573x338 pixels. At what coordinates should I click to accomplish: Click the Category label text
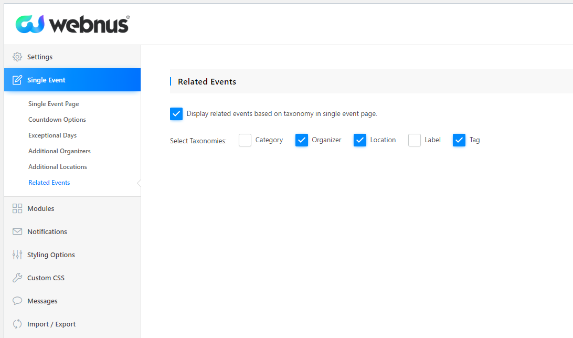click(x=269, y=140)
